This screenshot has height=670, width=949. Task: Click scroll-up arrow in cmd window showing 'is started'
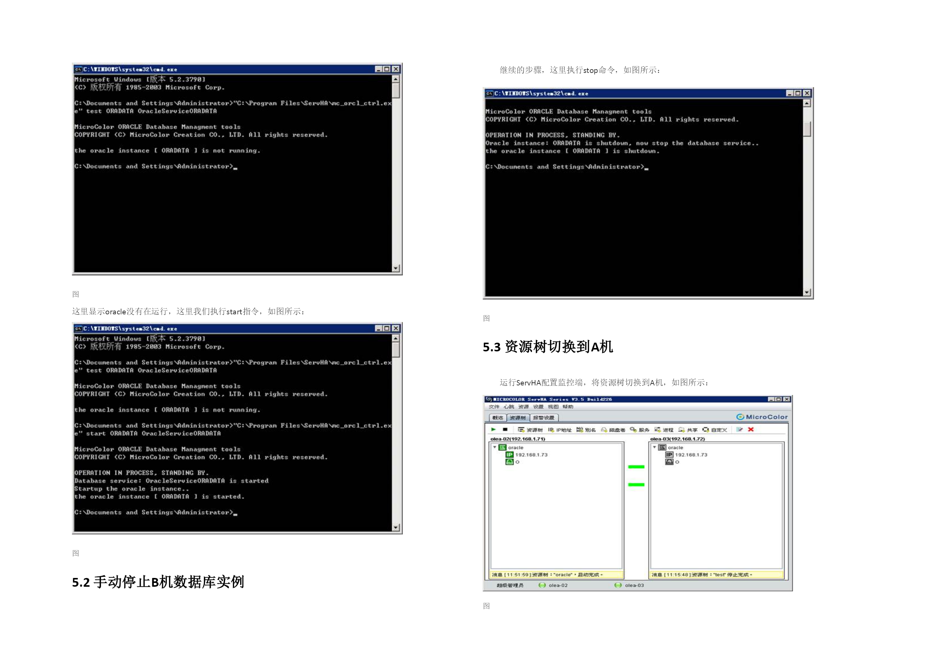point(396,338)
